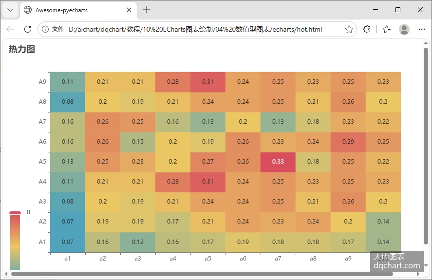The height and width of the screenshot is (280, 432).
Task: Click the visual map top slider handle
Action: pyautogui.click(x=15, y=213)
